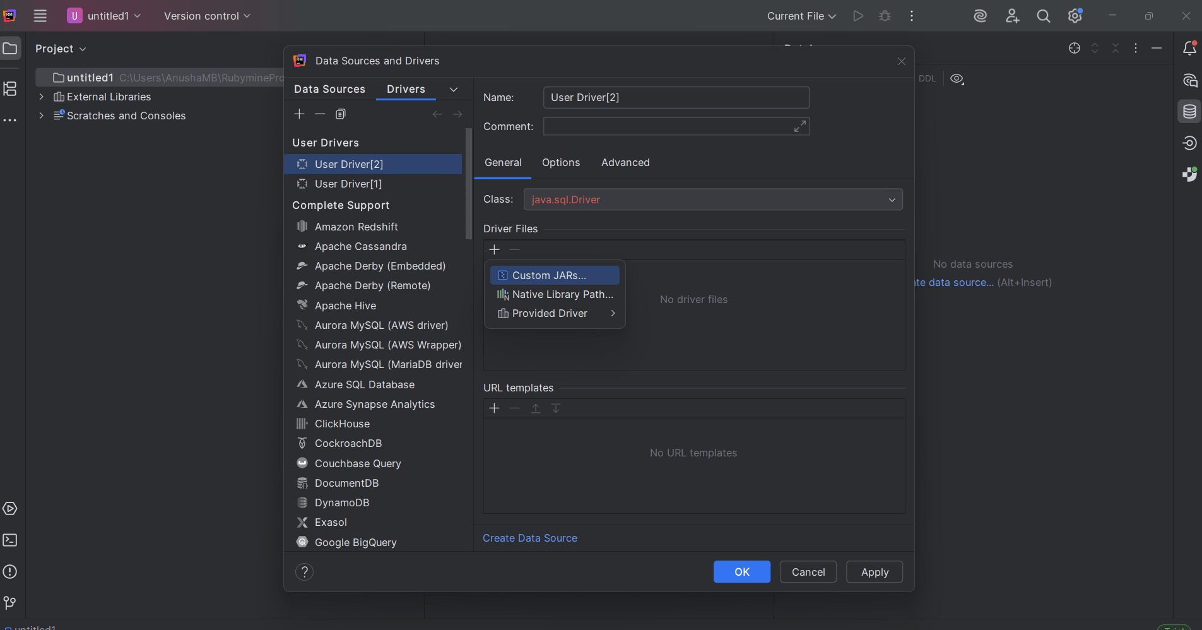Click the Settings gear in the title bar
1202x630 pixels.
point(1075,16)
